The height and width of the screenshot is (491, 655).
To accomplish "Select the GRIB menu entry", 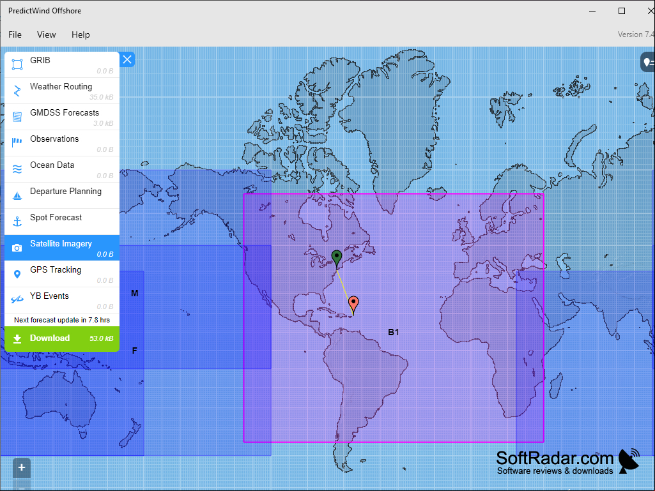I will coord(62,64).
